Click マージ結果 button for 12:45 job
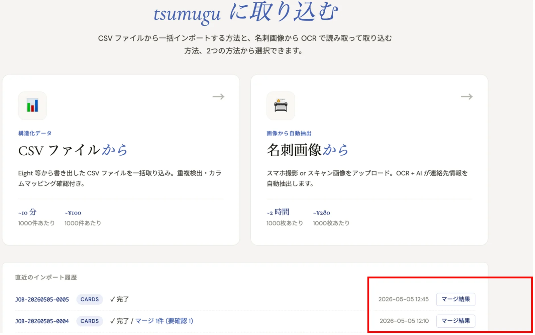The image size is (535, 335). 455,299
